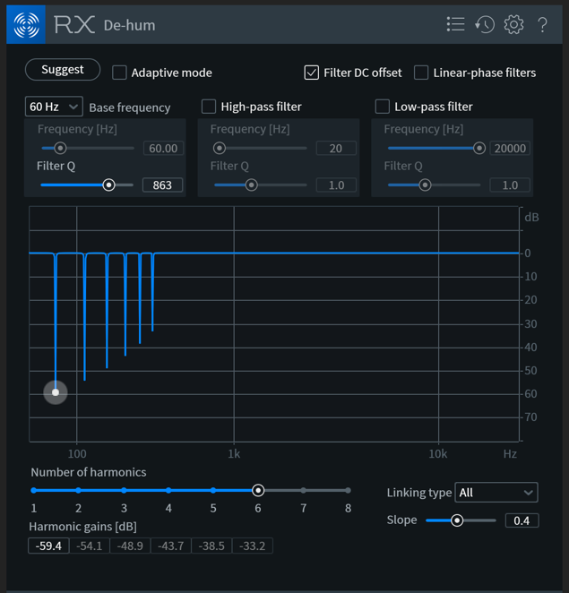Click the low-pass Filter Q 1.0 field

[510, 185]
